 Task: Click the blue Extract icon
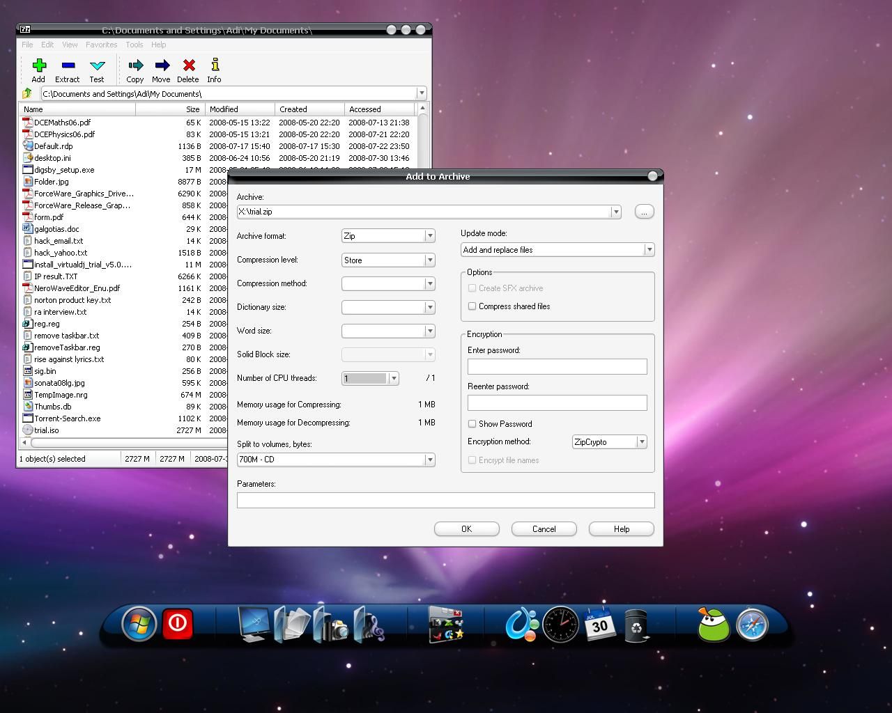pos(68,65)
